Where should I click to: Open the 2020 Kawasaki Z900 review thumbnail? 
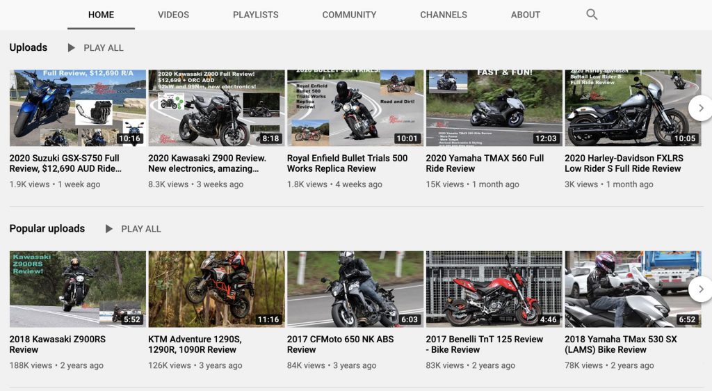click(217, 108)
